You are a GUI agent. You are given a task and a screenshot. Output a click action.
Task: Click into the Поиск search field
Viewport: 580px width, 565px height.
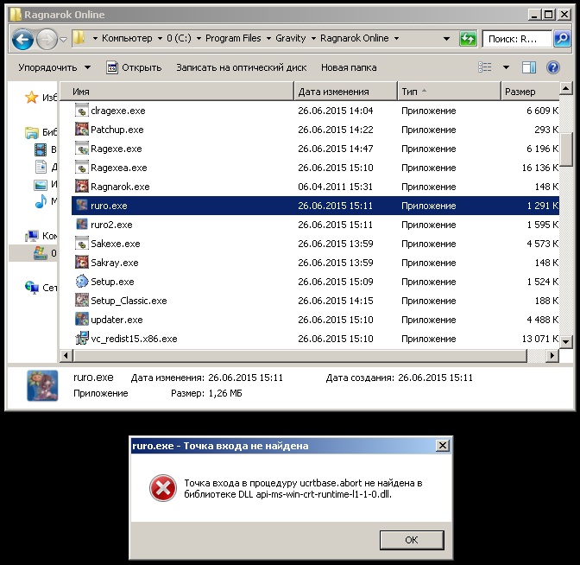point(517,39)
